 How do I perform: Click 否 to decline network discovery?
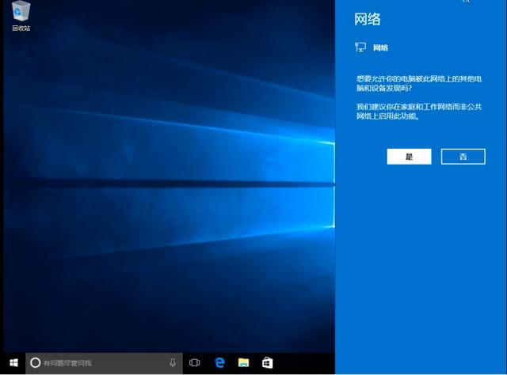(x=463, y=157)
